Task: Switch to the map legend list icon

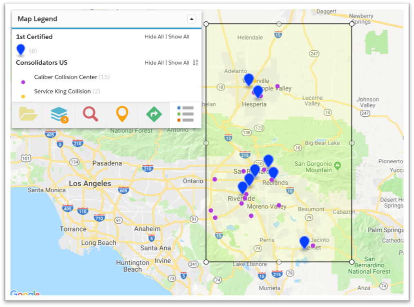Action: click(x=186, y=114)
